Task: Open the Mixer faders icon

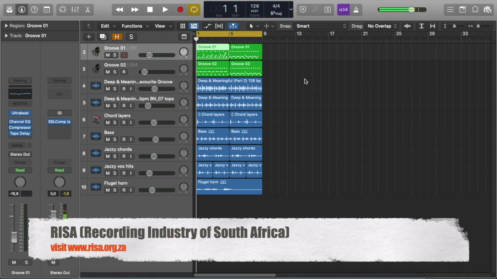Action: [x=75, y=10]
